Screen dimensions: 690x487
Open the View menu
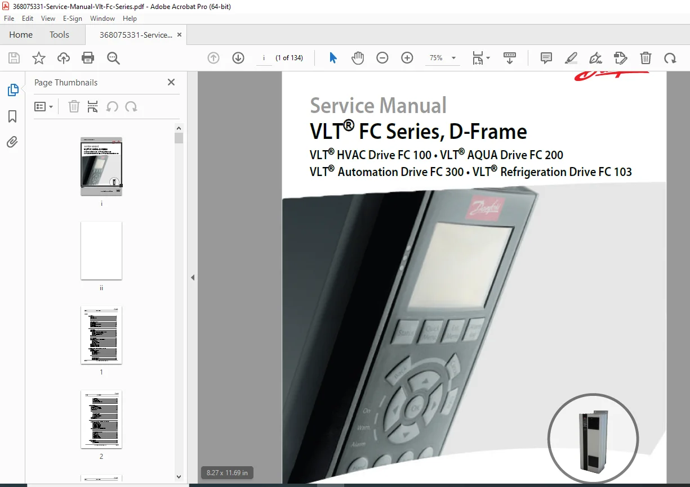coord(48,19)
